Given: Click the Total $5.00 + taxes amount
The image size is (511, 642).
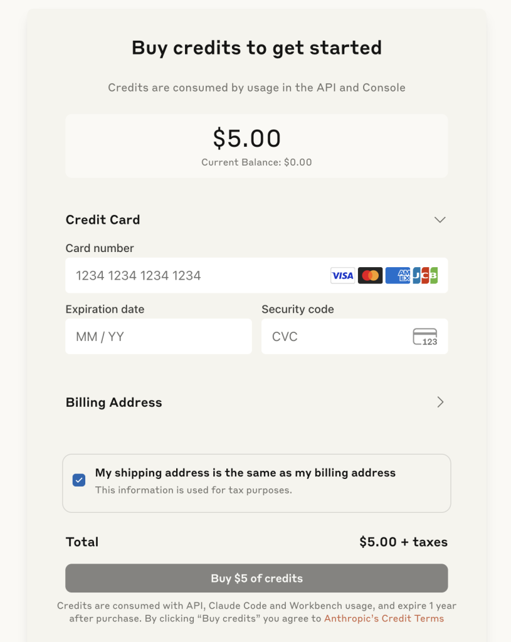Looking at the screenshot, I should click(403, 542).
